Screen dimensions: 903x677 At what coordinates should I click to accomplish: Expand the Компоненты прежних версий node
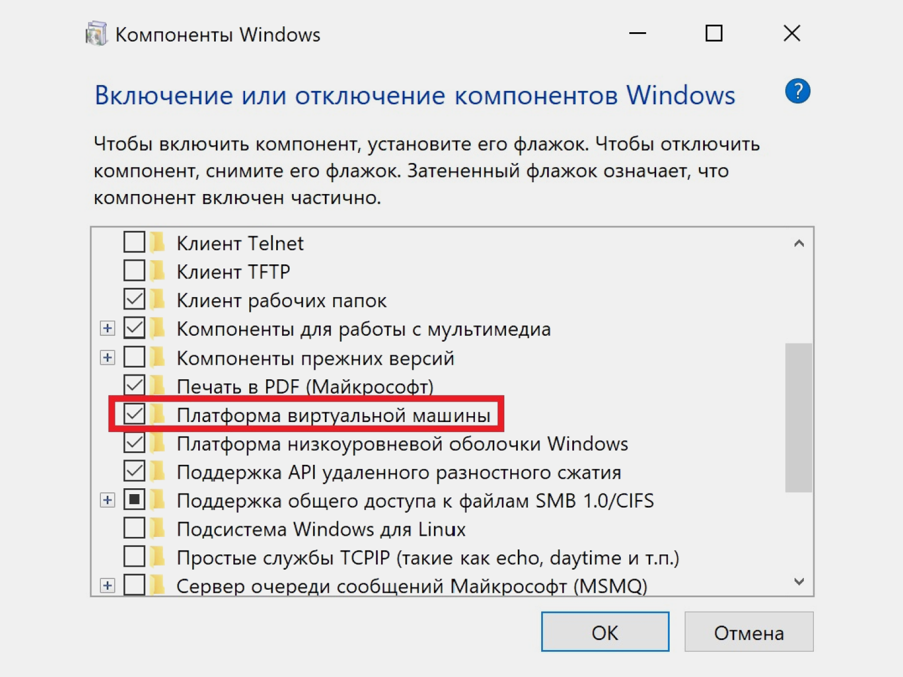pos(107,358)
